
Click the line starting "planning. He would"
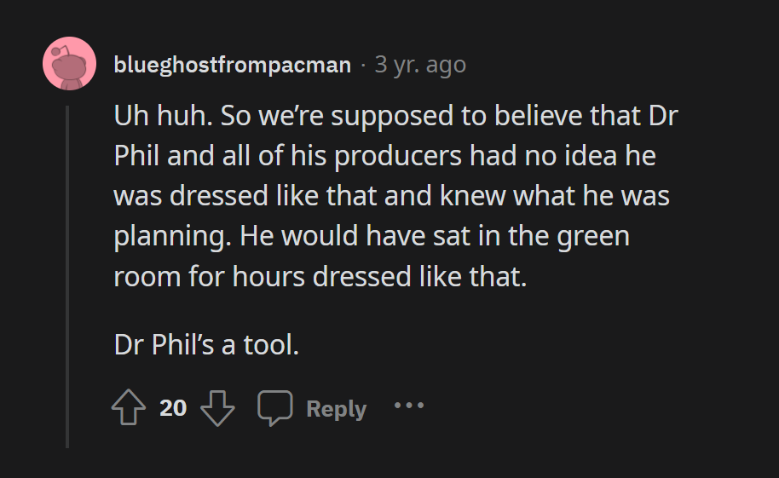[x=372, y=236]
